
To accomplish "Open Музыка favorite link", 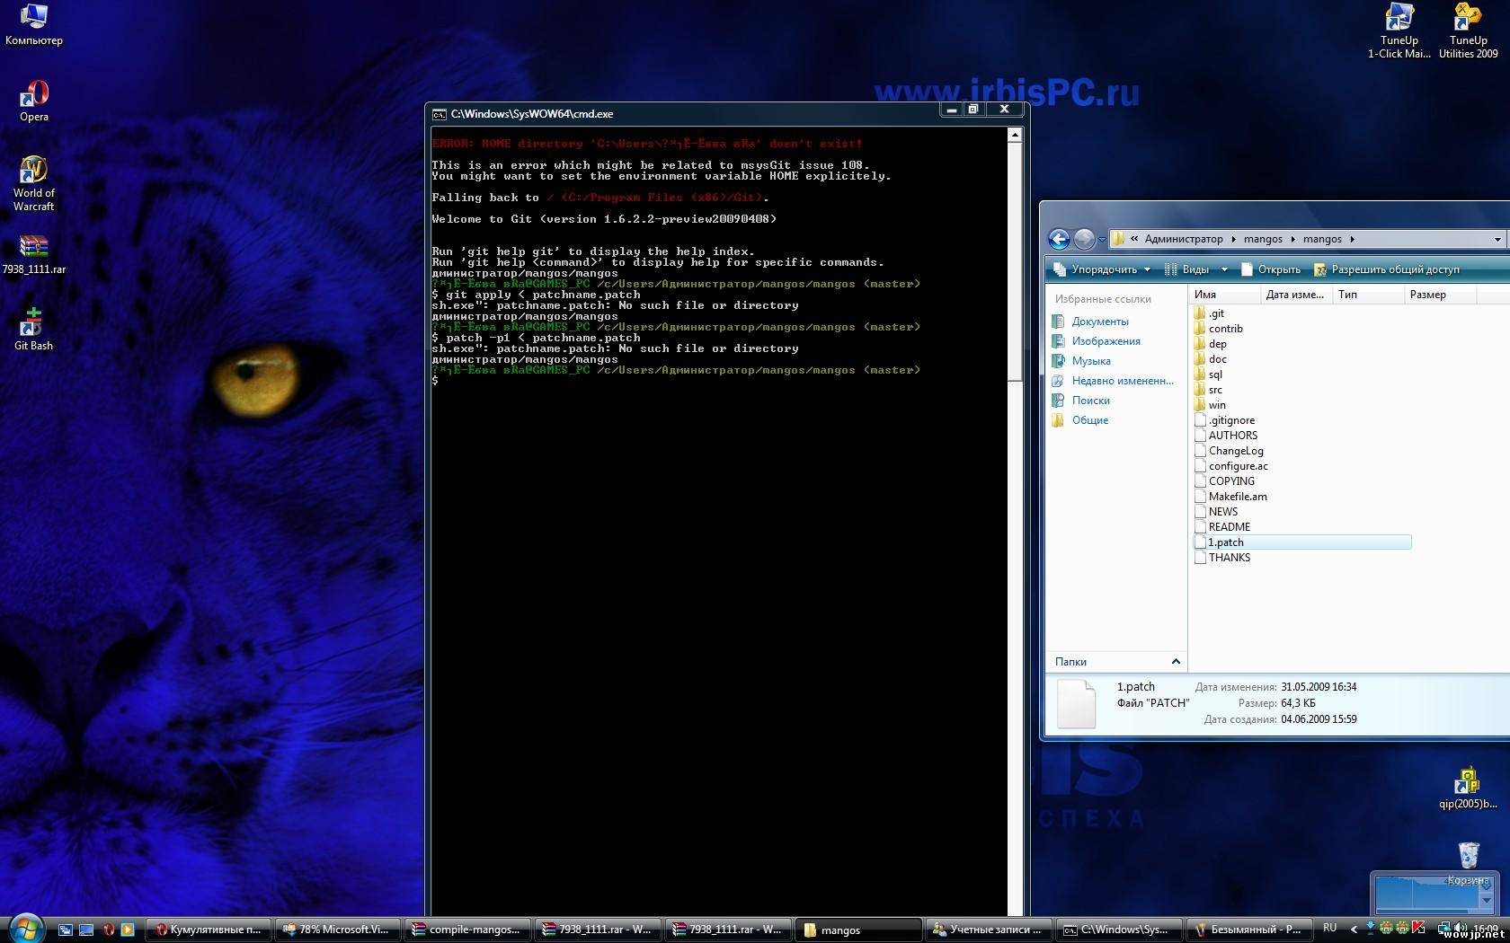I will pos(1081,361).
